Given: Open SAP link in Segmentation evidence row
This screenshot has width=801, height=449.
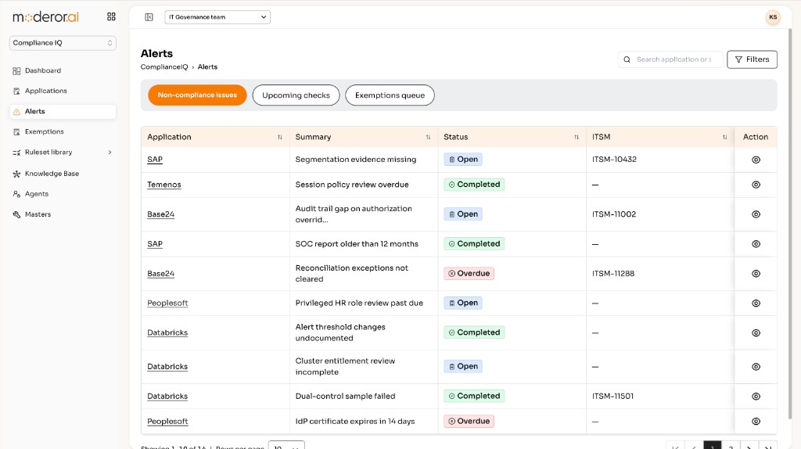Looking at the screenshot, I should [x=155, y=160].
